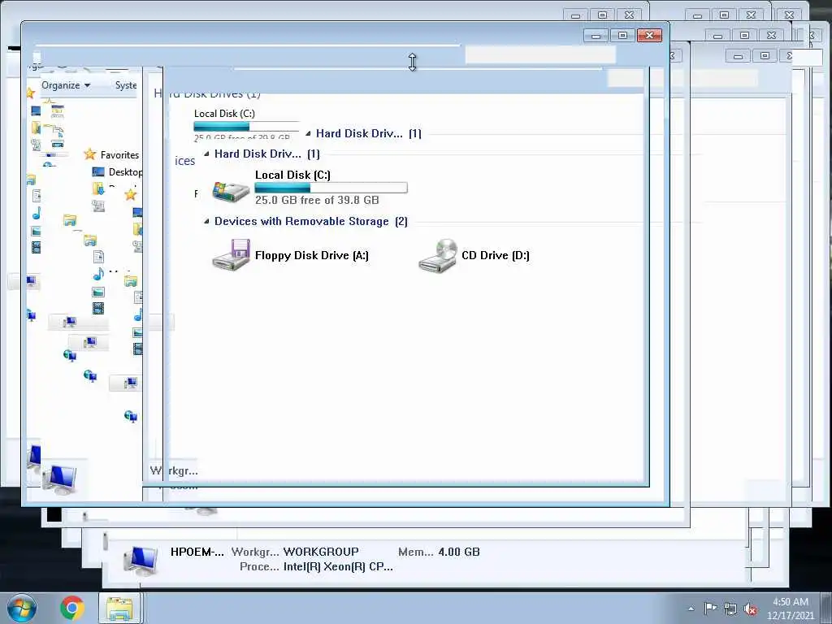Select the 4.00 GB memory value
This screenshot has height=624, width=832.
[459, 552]
